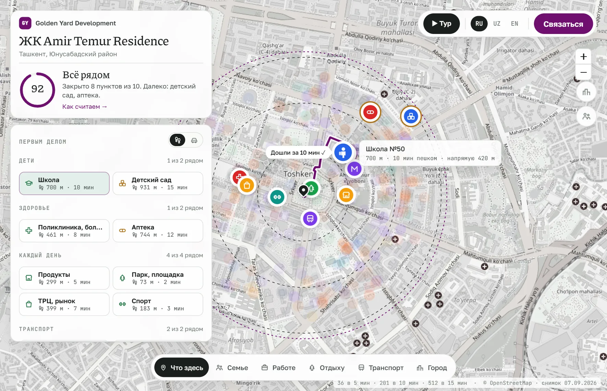The width and height of the screenshot is (607, 391).
Task: Open the Семье tab
Action: (232, 368)
